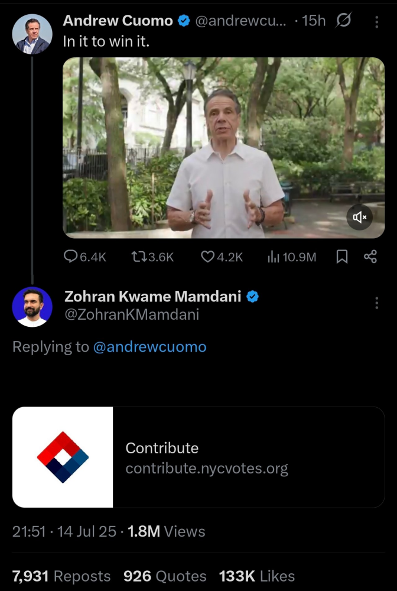This screenshot has height=591, width=397.
Task: Open Zohran Kwame Mamdani's profile picture
Action: click(x=32, y=307)
